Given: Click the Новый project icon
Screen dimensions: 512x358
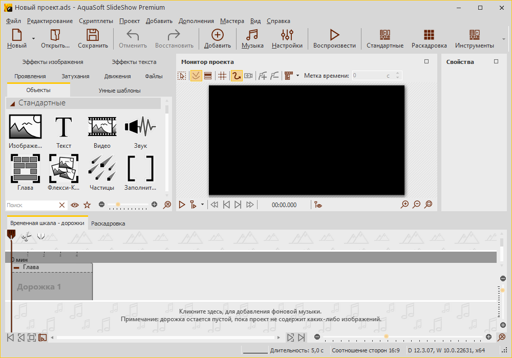Looking at the screenshot, I should tap(17, 38).
